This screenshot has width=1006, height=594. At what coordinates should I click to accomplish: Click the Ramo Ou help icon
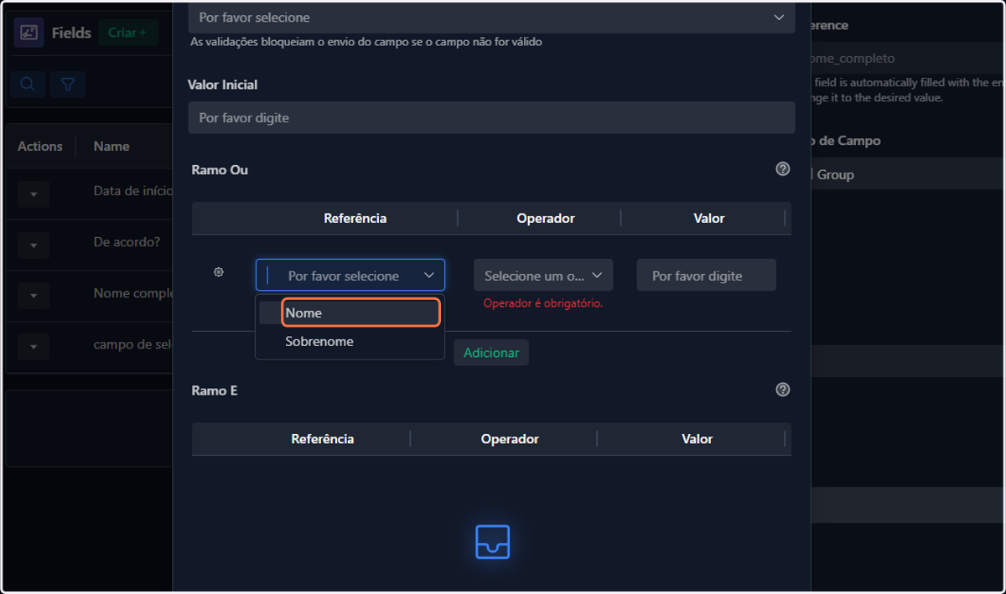click(x=783, y=169)
